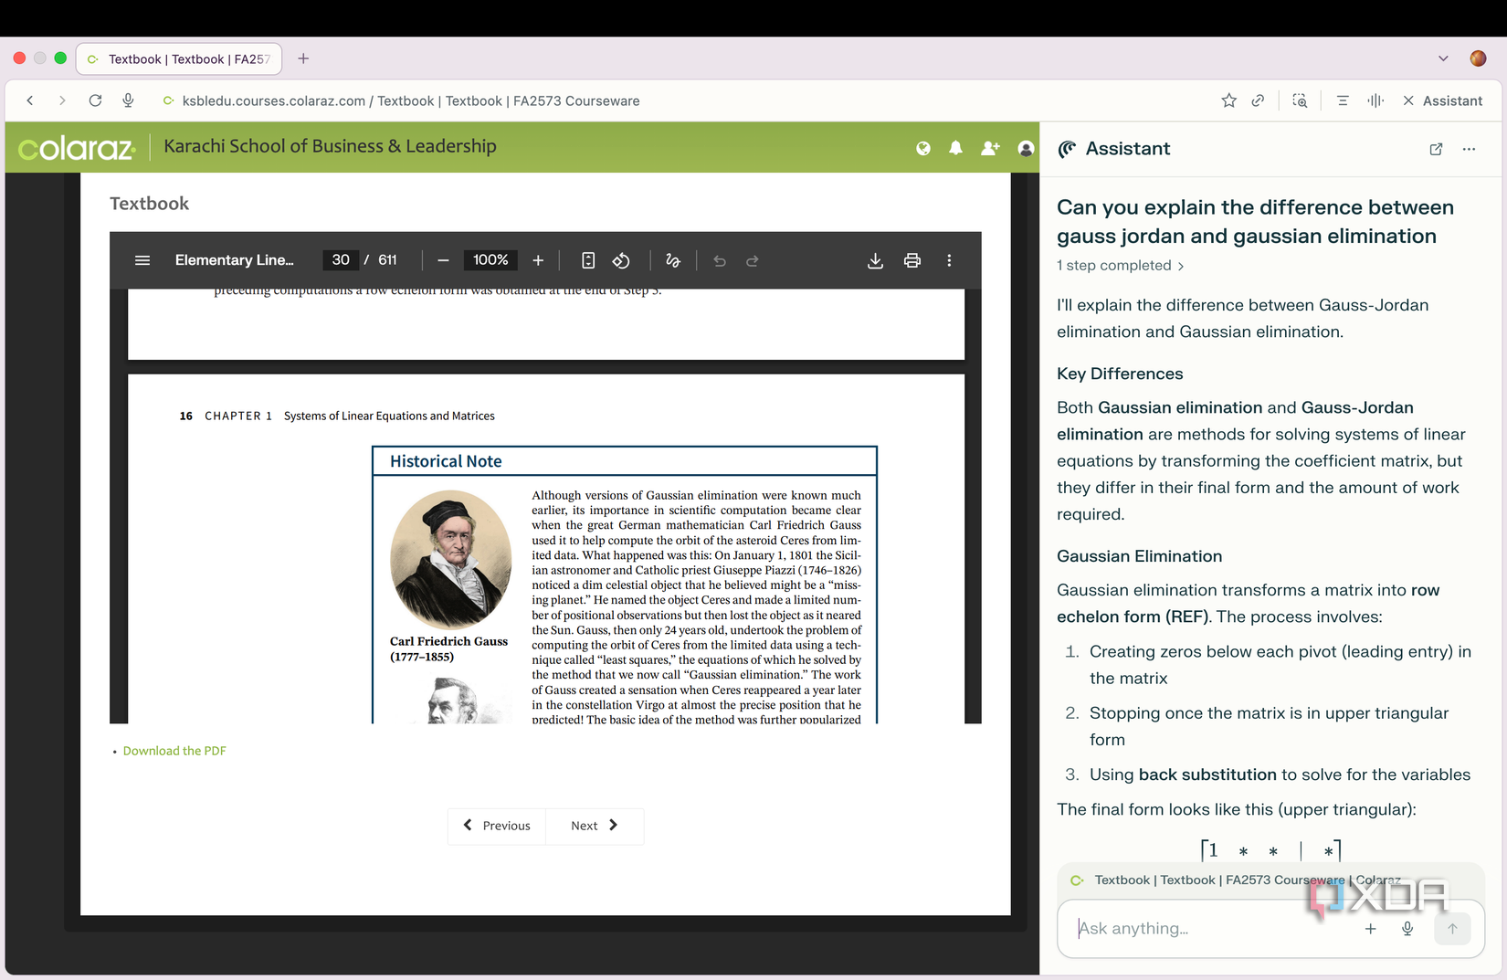The height and width of the screenshot is (980, 1507).
Task: Click the microphone icon beside the address bar
Action: pyautogui.click(x=128, y=100)
